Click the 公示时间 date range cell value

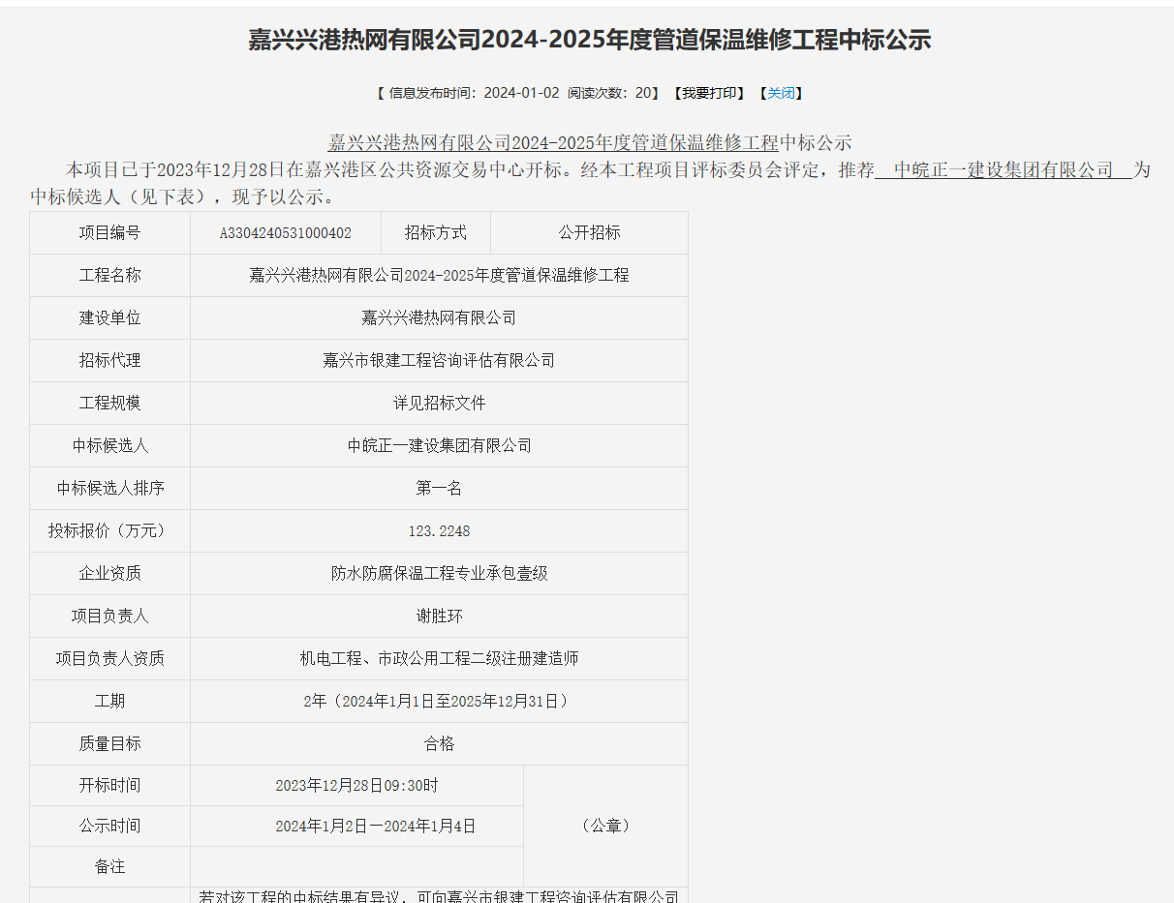pos(376,827)
